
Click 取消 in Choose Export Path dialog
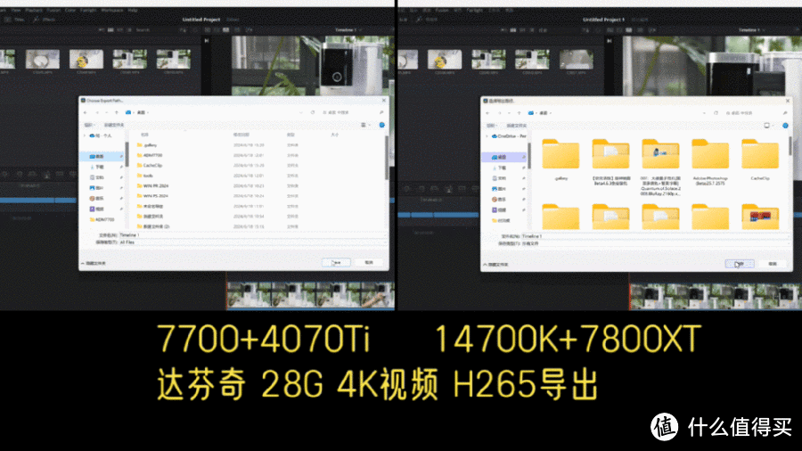(369, 262)
